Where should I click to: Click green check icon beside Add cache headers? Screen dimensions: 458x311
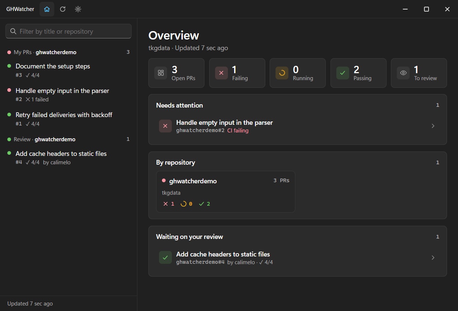click(165, 258)
